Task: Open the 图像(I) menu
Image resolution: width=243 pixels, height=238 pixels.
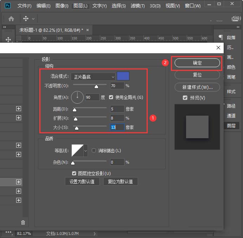Action: tap(62, 6)
